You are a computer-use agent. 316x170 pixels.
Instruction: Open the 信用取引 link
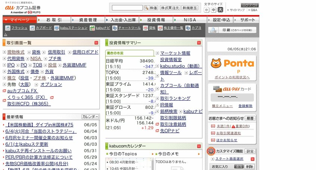coord(56,52)
